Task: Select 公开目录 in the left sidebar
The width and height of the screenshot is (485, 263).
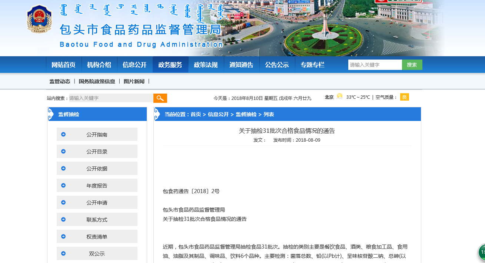Action: [x=97, y=151]
